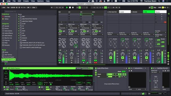171x96 pixels.
Task: Toggle the Audio Effect Rack power button
Action: coord(96,68)
